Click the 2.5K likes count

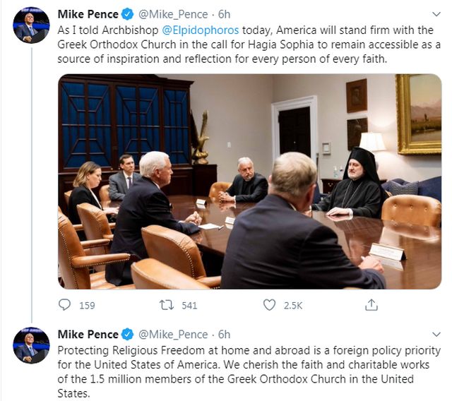click(292, 306)
